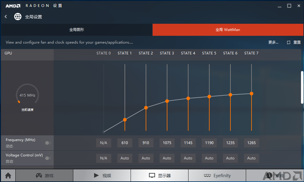Select the State 3 frequency slider handle
This screenshot has height=182, width=304.
coord(167,101)
